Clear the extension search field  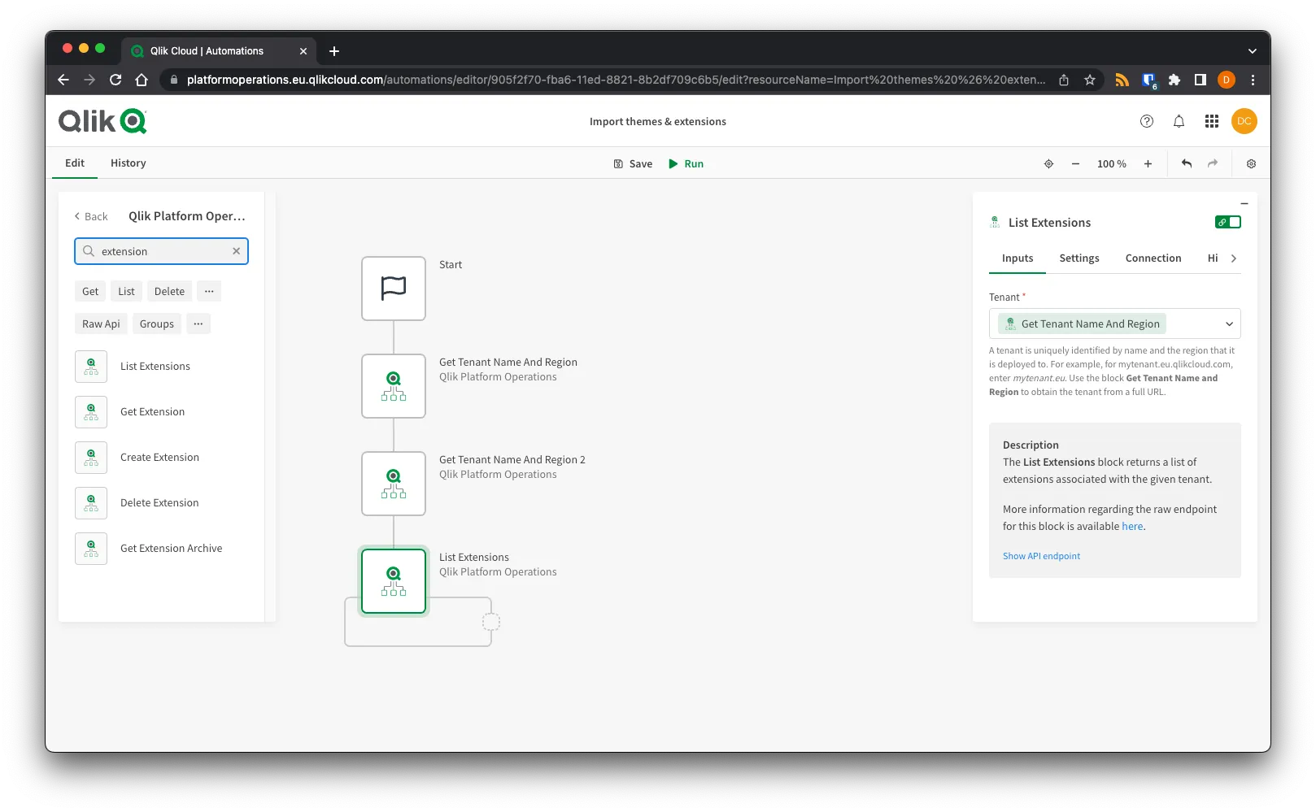coord(236,251)
